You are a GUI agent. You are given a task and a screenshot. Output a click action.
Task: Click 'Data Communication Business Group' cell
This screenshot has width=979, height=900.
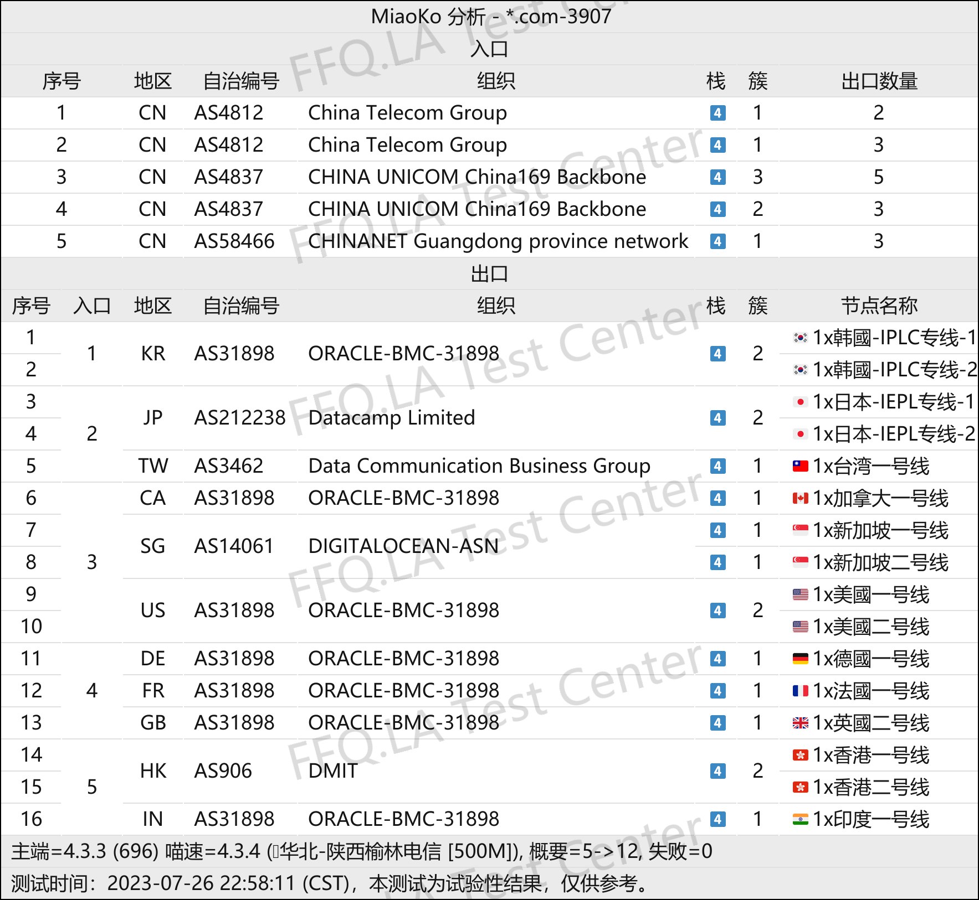point(479,466)
